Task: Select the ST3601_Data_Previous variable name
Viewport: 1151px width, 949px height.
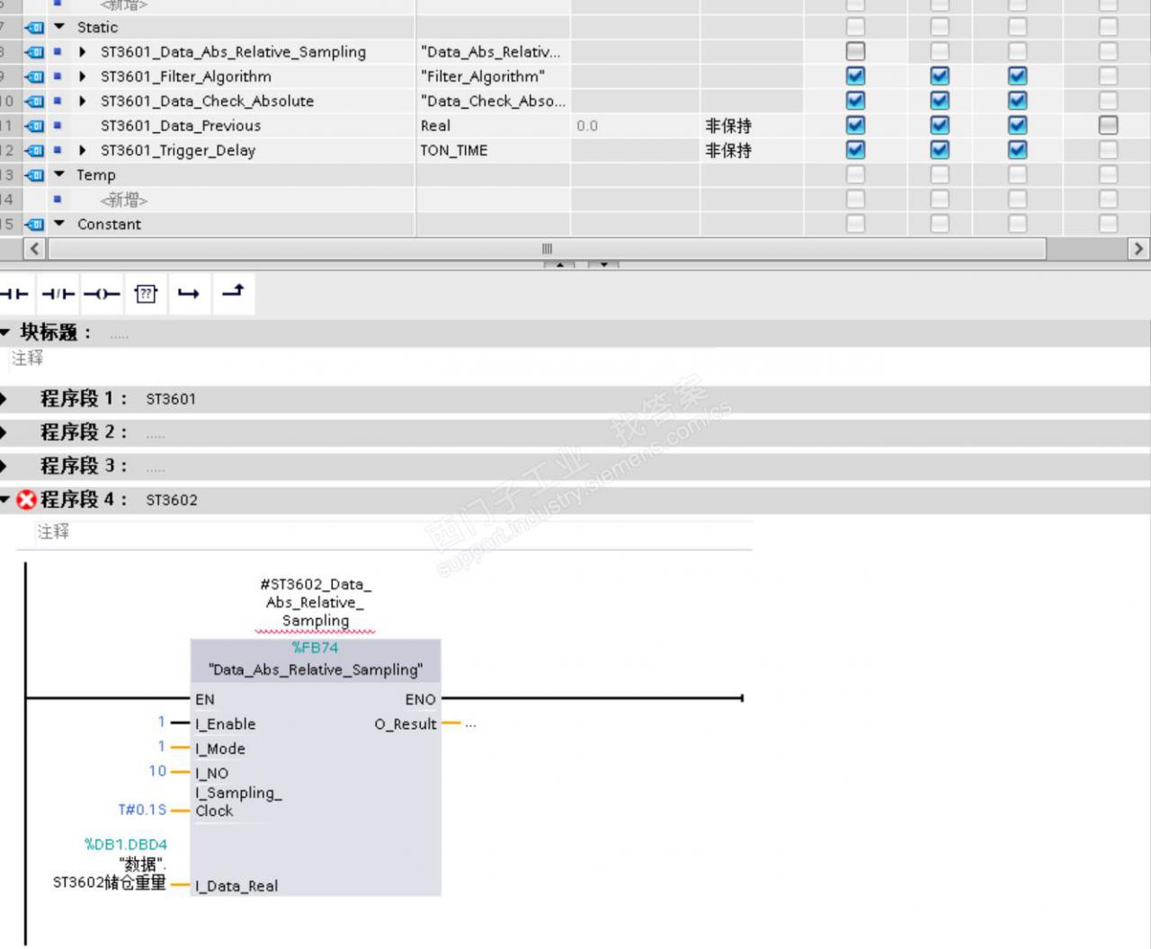Action: (181, 126)
